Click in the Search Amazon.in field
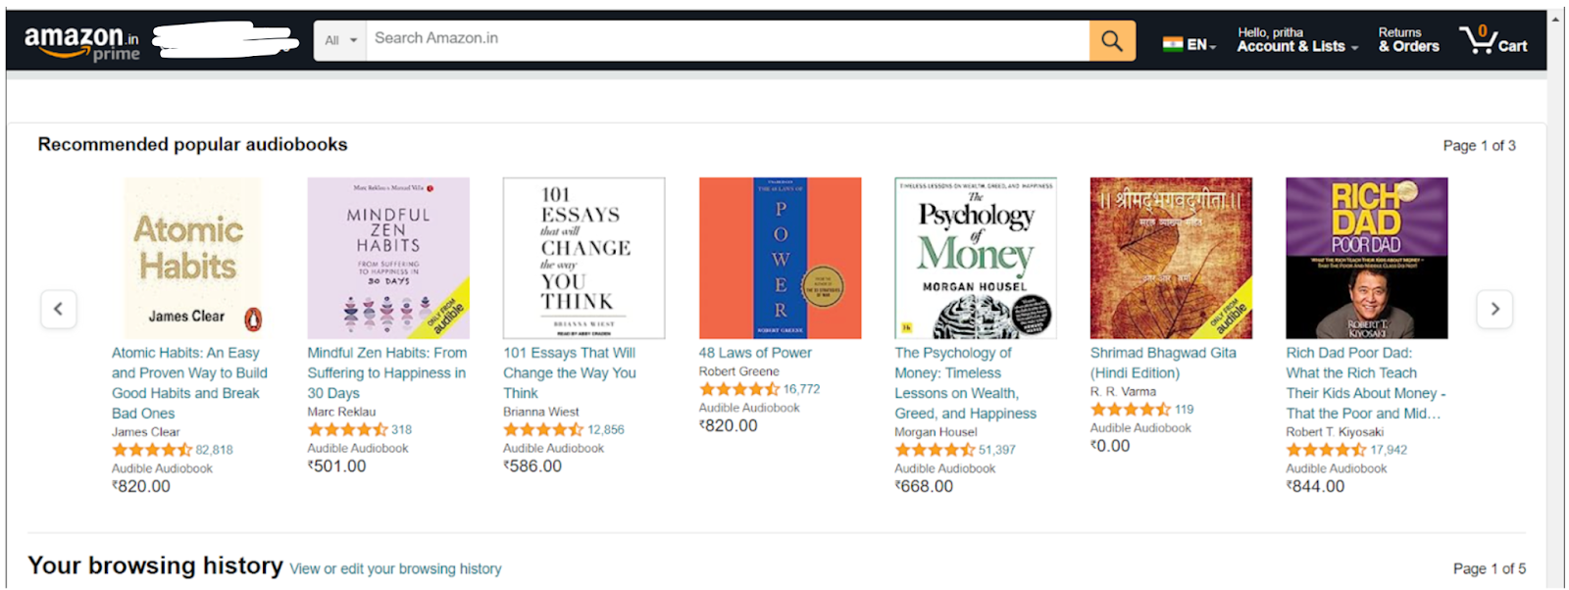 pyautogui.click(x=726, y=39)
